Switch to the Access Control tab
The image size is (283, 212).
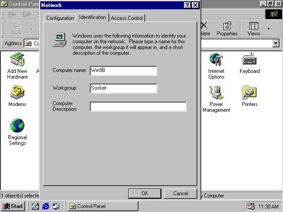pyautogui.click(x=127, y=18)
